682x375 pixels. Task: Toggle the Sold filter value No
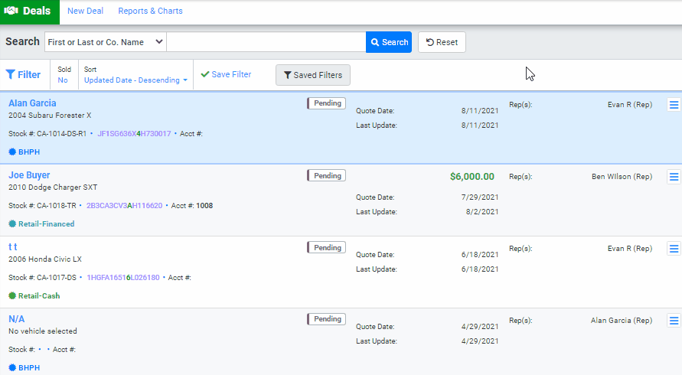coord(62,80)
